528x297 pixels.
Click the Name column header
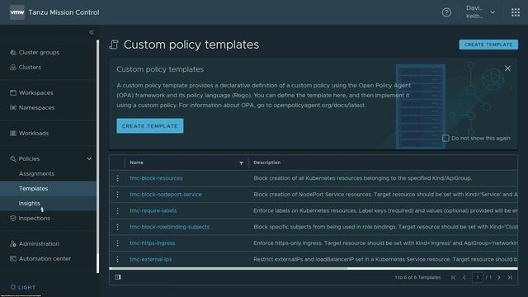(136, 163)
